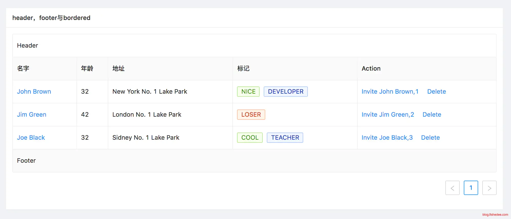The image size is (511, 219).
Task: Select page 1 in pagination
Action: 471,188
